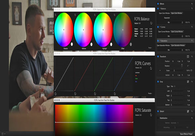195x136 pixels.
Task: Reset the Saturation effect parameters
Action: click(x=192, y=41)
